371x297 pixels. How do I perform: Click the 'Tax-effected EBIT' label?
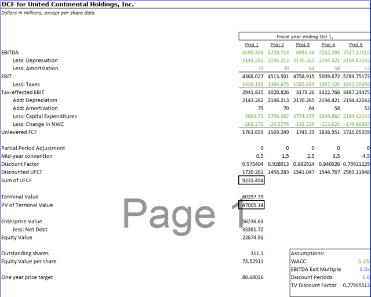tap(23, 92)
